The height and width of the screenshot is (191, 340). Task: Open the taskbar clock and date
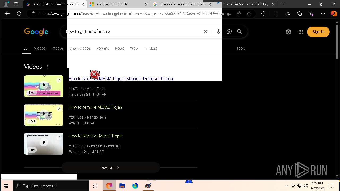click(317, 186)
